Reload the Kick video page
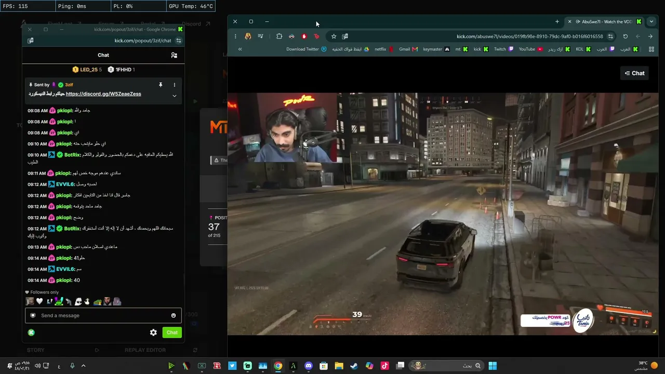Screen dimensions: 665x374 click(x=626, y=36)
